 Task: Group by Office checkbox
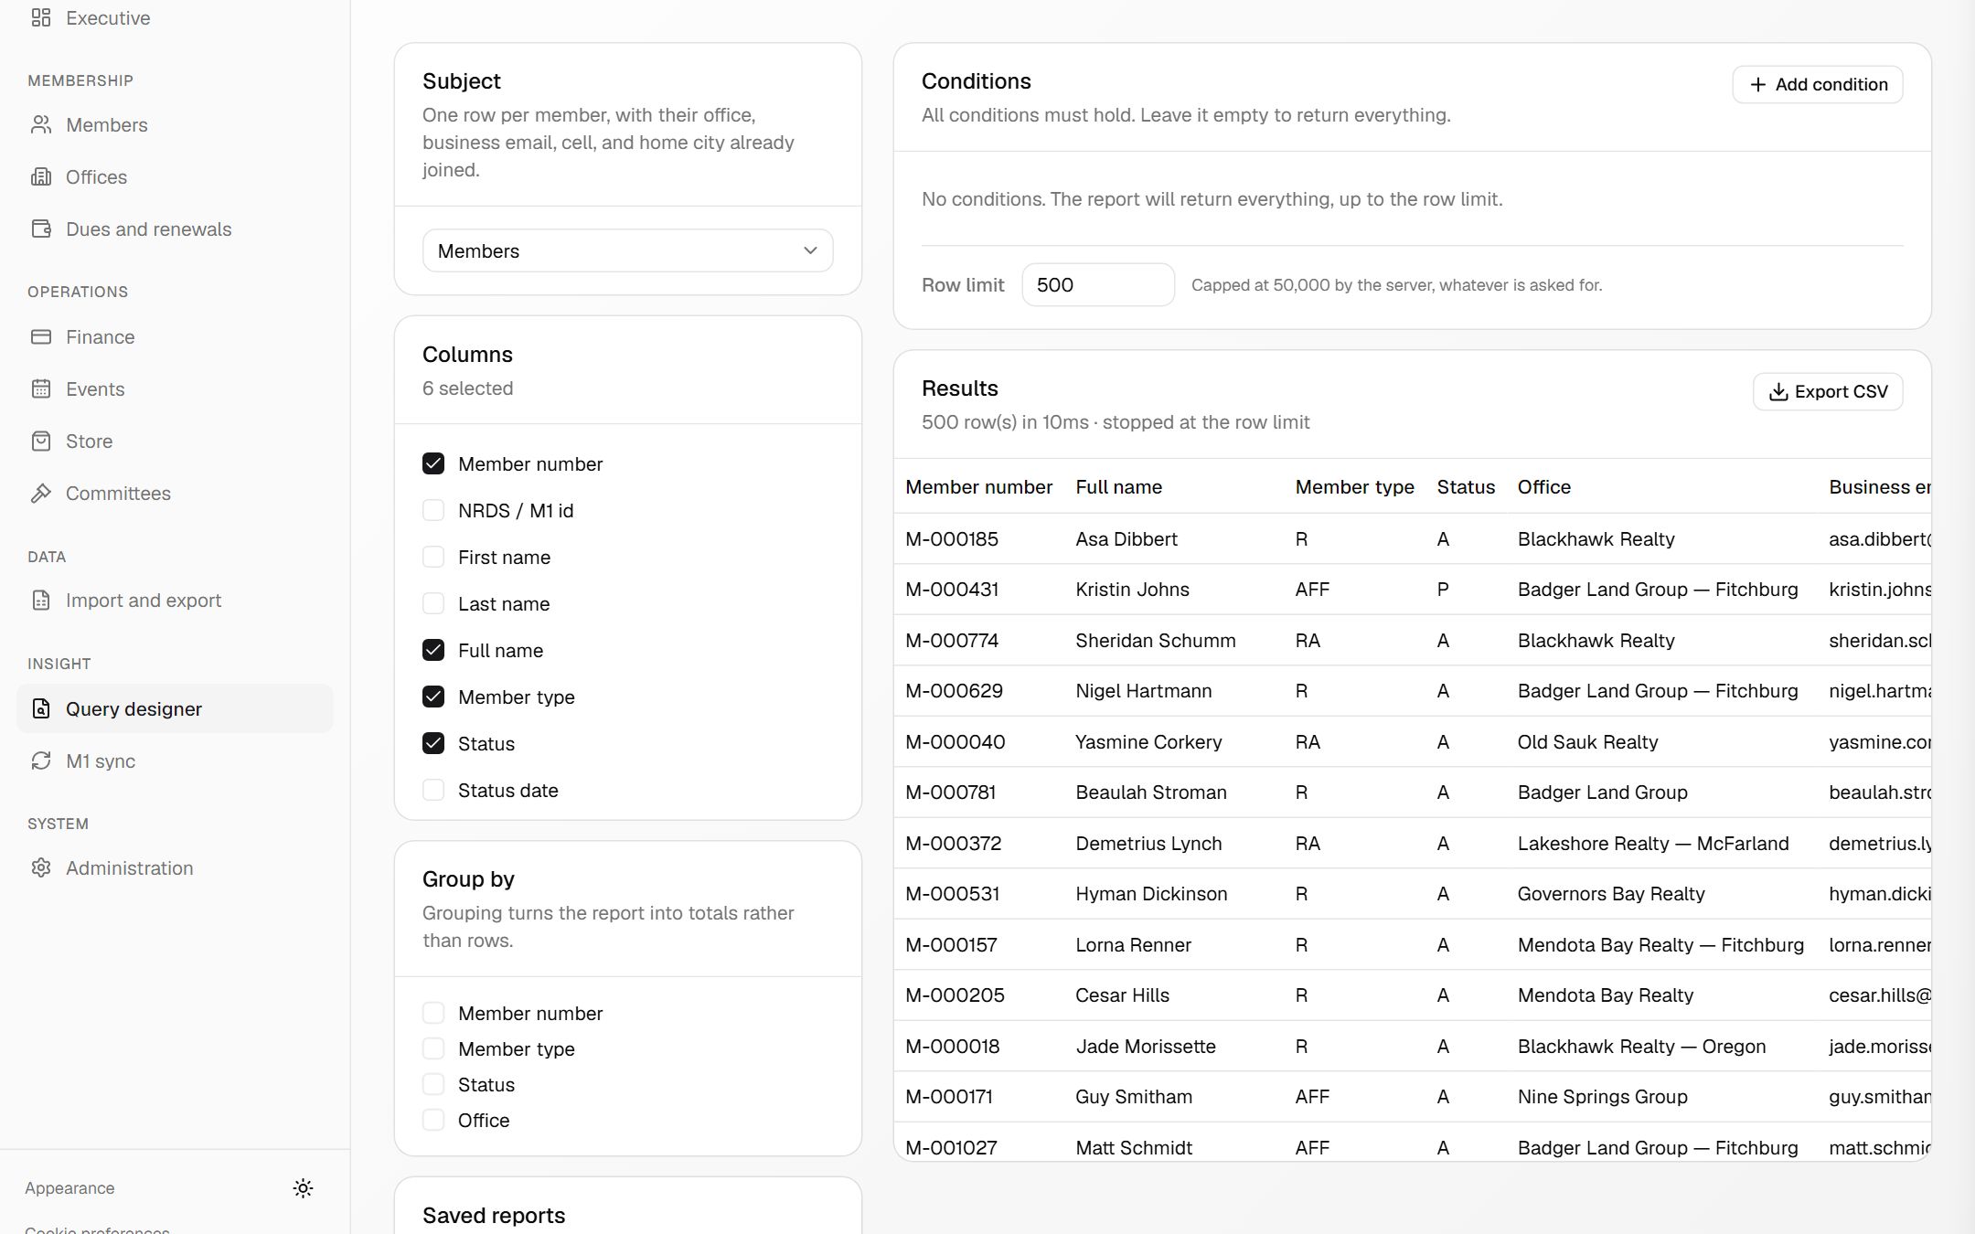pos(433,1120)
